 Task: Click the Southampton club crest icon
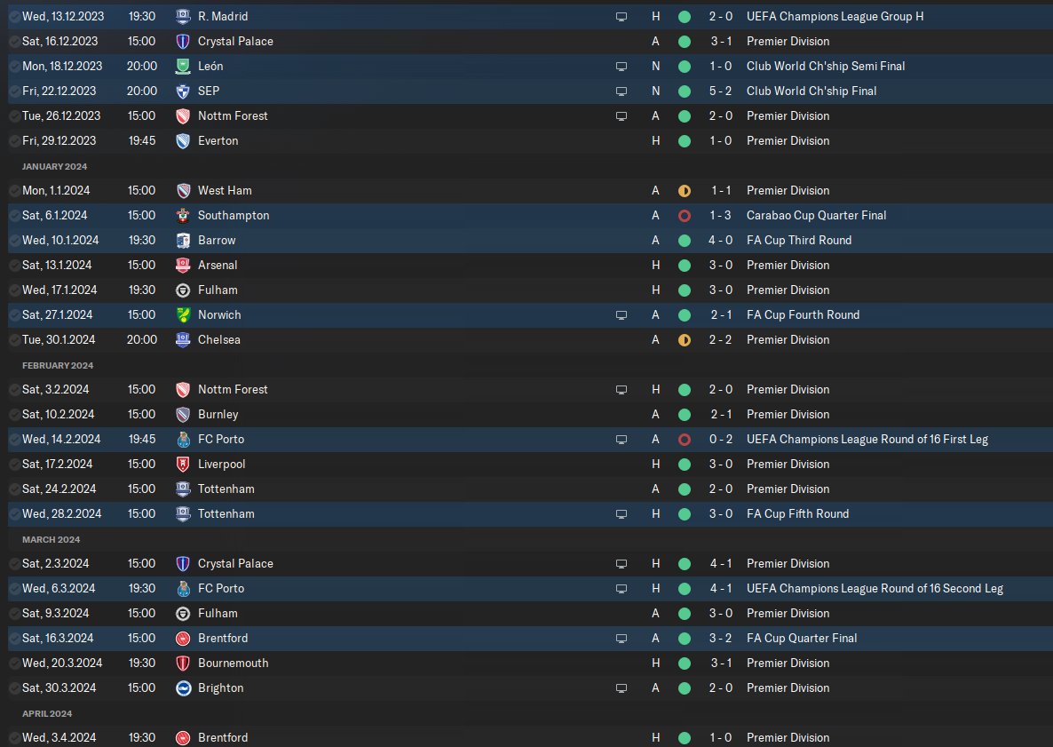pos(183,215)
